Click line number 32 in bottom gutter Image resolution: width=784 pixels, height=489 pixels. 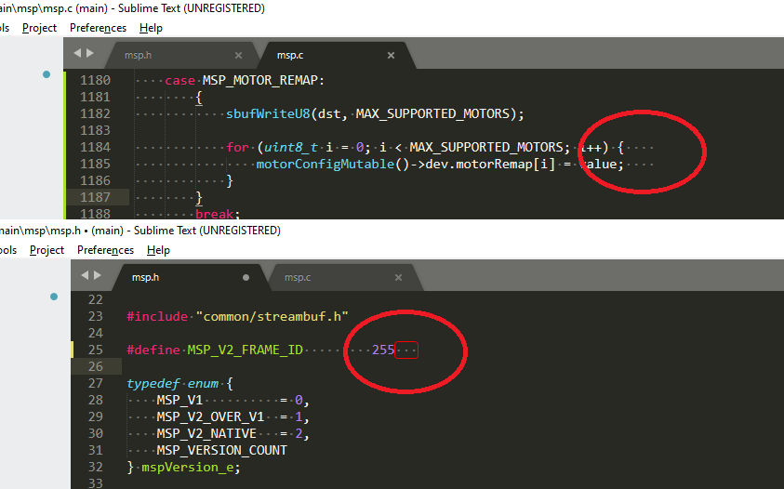click(96, 467)
